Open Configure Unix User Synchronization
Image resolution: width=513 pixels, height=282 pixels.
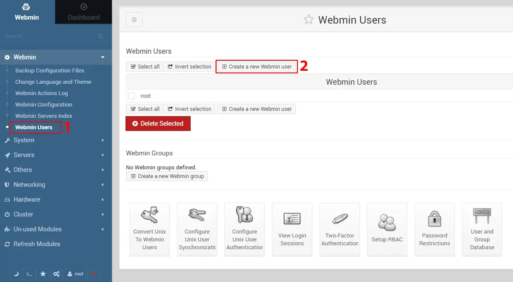tap(197, 229)
